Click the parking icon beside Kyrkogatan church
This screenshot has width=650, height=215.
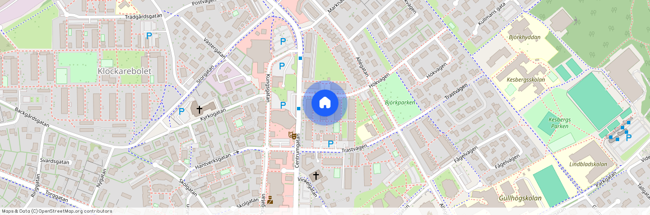coord(181,111)
